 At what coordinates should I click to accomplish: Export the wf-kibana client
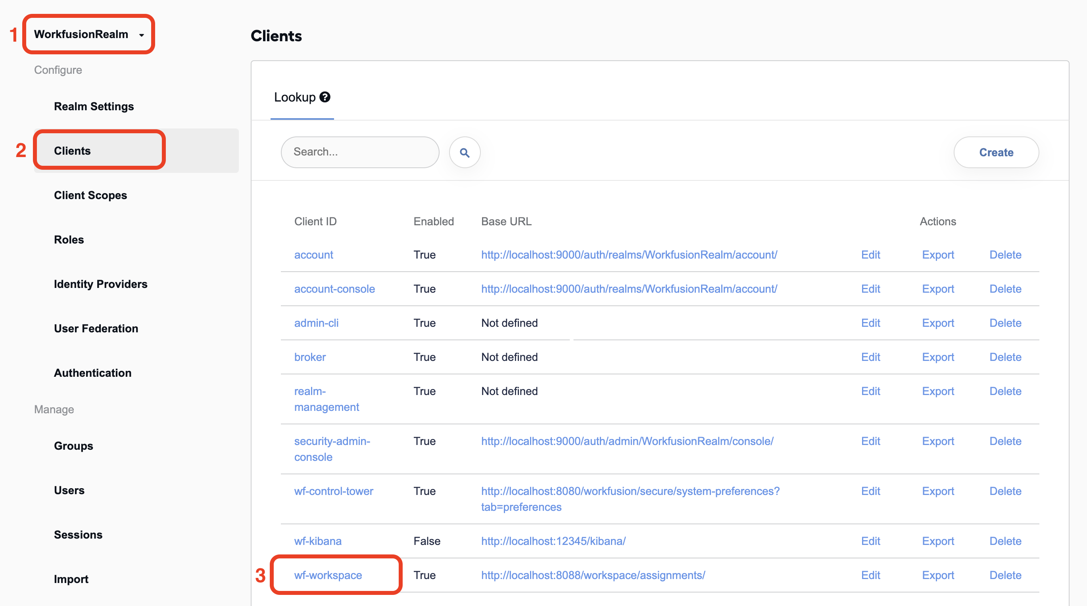tap(937, 541)
